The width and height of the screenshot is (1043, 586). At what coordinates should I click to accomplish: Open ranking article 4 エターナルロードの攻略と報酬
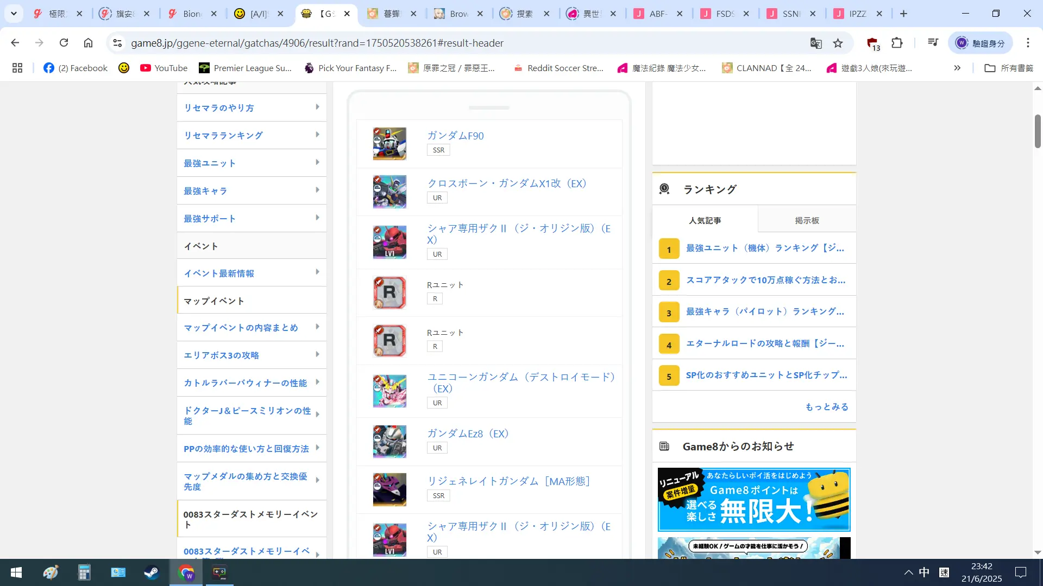click(765, 343)
